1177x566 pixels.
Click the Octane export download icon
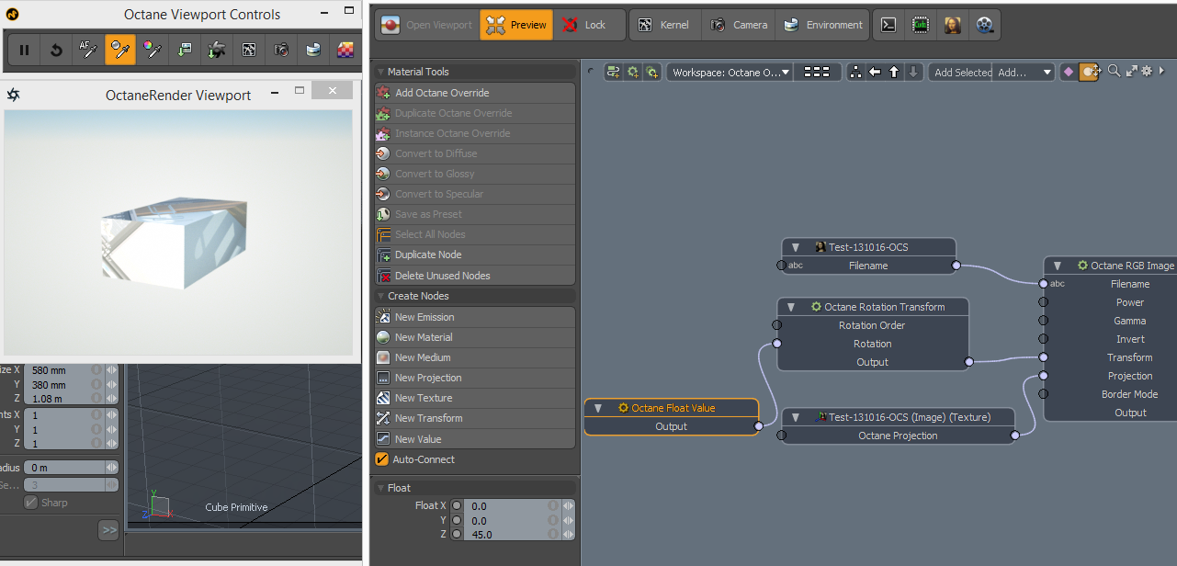coord(217,50)
